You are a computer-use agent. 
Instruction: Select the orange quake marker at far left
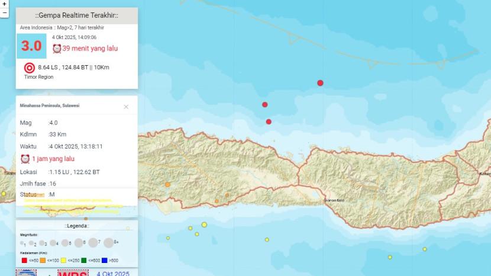(x=167, y=185)
